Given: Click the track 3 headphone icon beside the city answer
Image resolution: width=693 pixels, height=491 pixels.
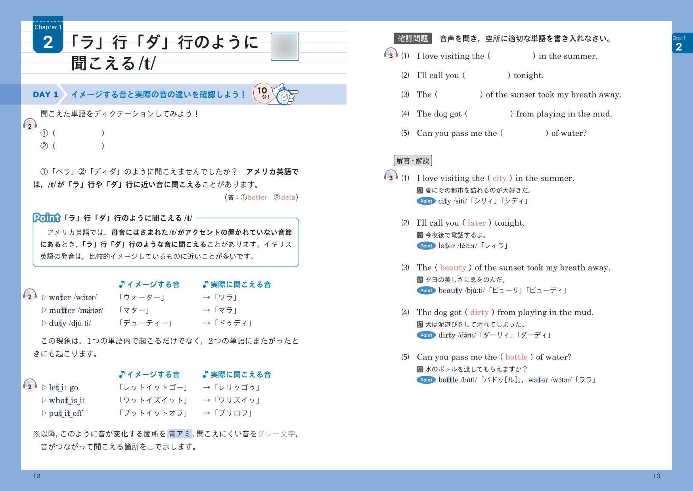Looking at the screenshot, I should coord(391,176).
